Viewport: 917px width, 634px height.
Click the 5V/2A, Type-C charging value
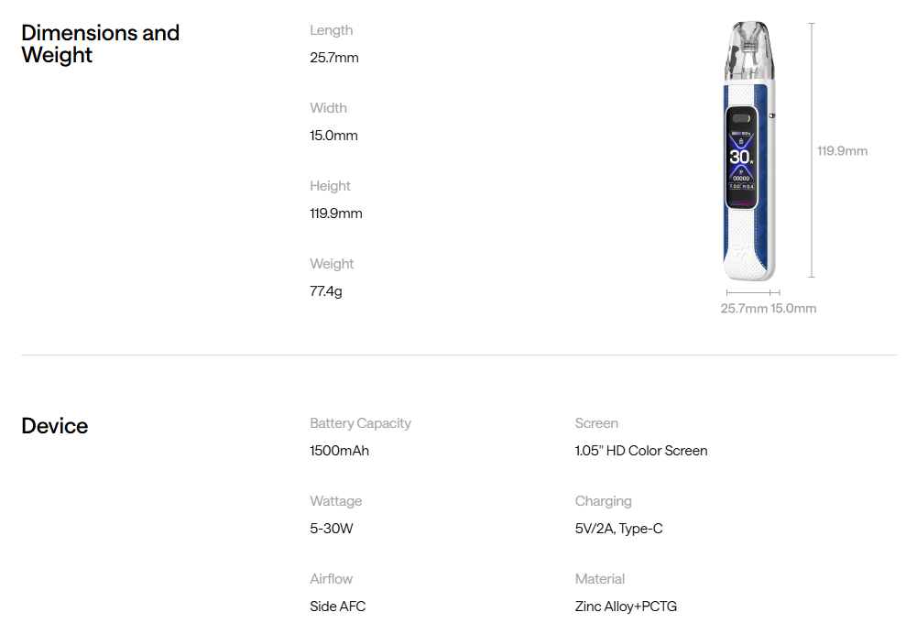[x=619, y=529]
